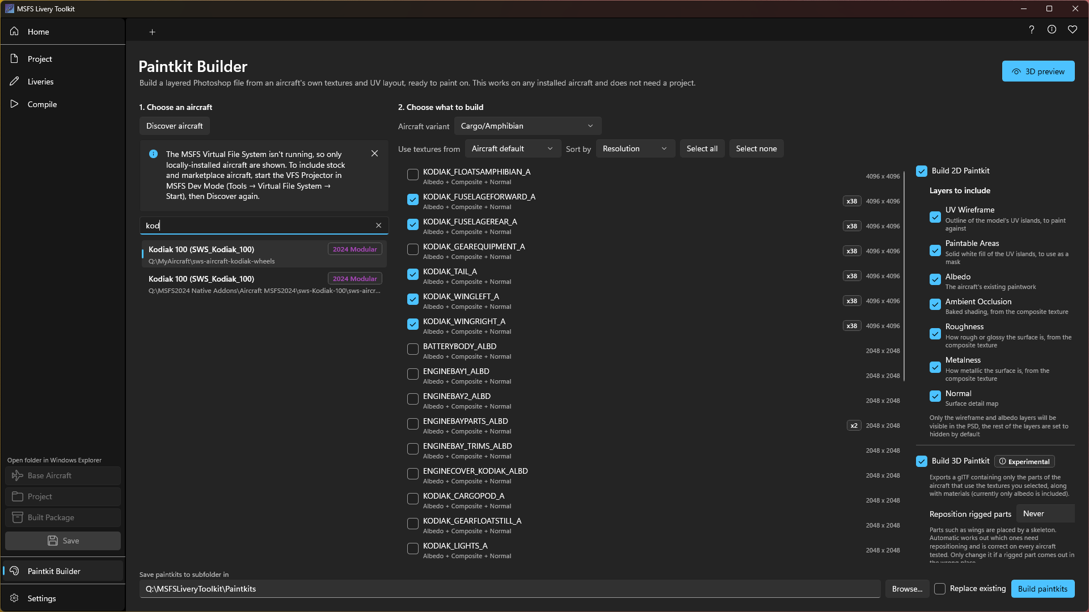1089x612 pixels.
Task: Open Built Package folder in Explorer
Action: [63, 517]
